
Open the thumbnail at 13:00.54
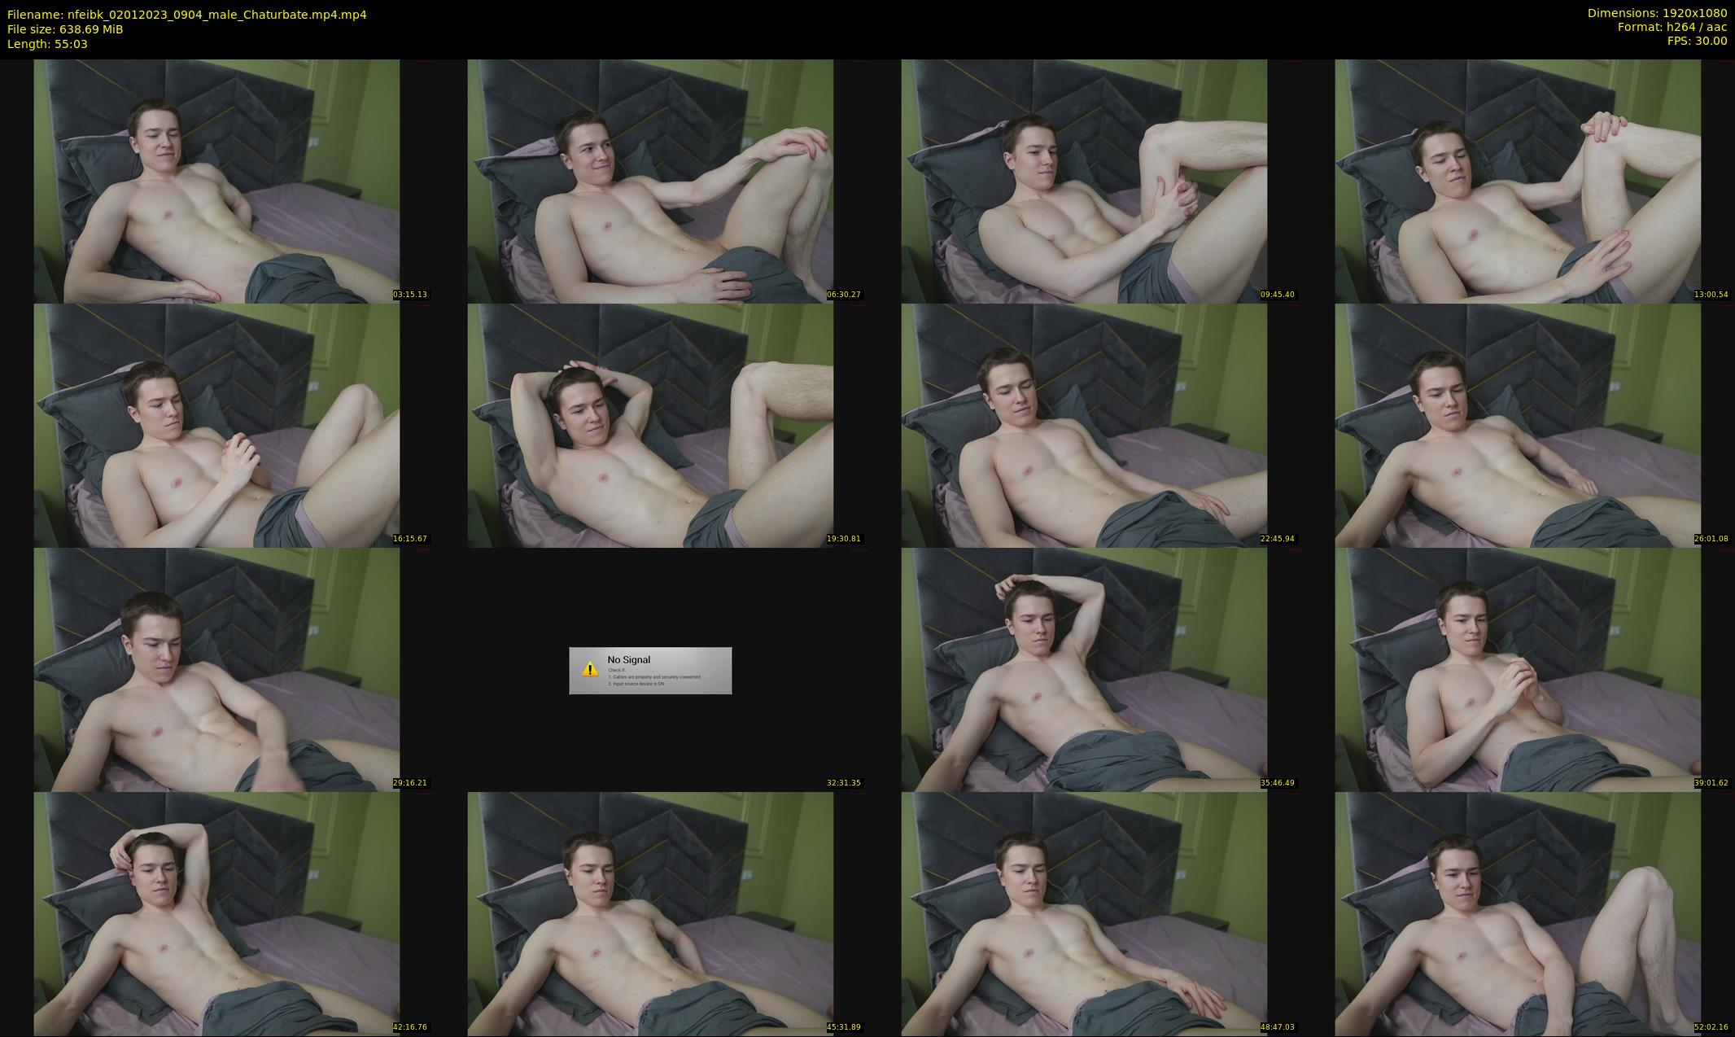tap(1518, 181)
